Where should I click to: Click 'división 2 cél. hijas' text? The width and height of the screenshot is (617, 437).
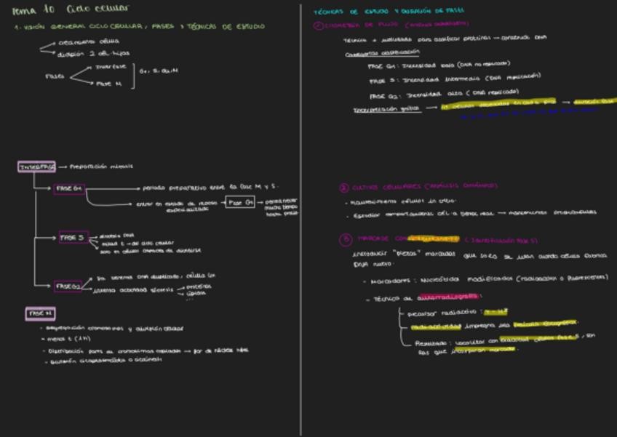pos(93,54)
